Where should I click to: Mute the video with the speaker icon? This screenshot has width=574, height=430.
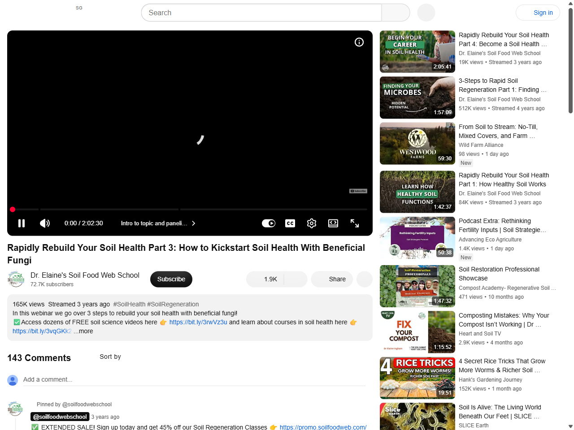coord(45,223)
